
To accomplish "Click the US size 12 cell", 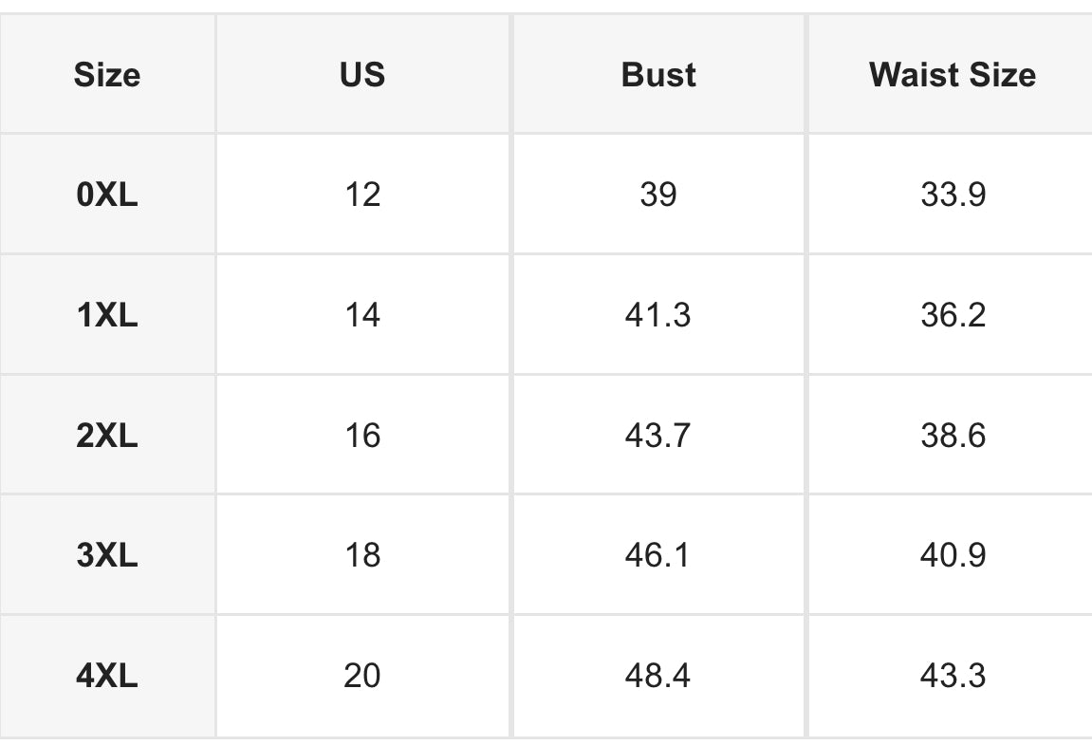I will pos(362,194).
